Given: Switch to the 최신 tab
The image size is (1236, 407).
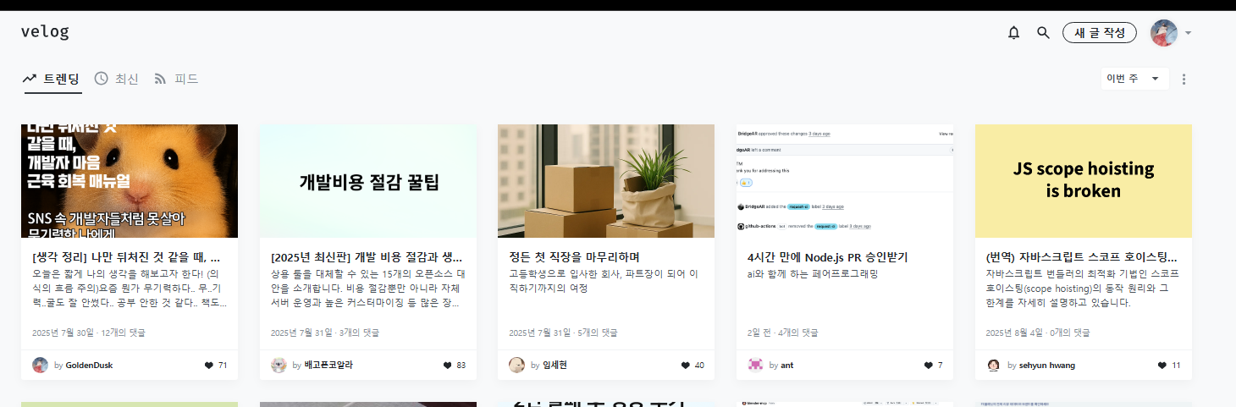Looking at the screenshot, I should click(x=116, y=79).
